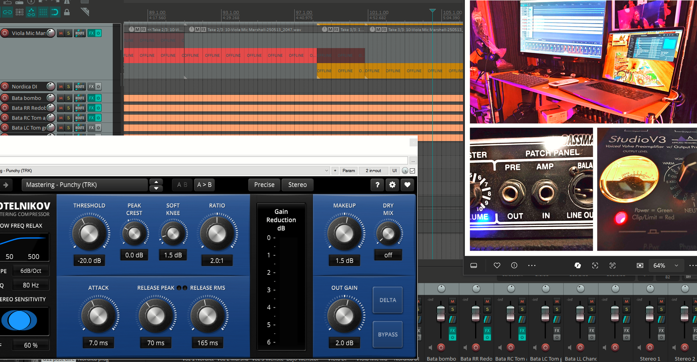The image size is (697, 362).
Task: Show photo info icon in viewer
Action: 514,265
